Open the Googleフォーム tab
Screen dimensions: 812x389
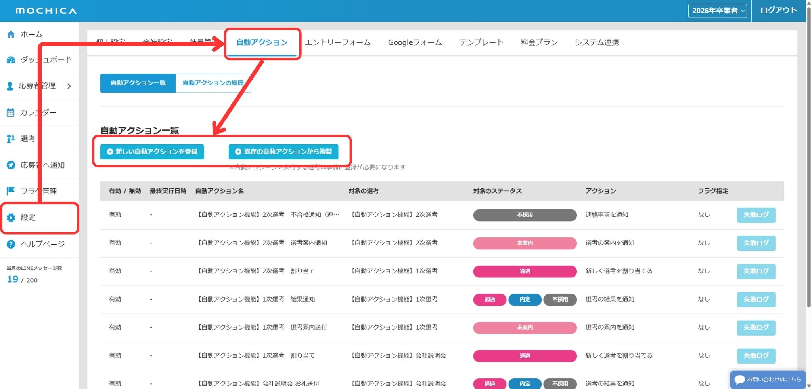click(415, 42)
